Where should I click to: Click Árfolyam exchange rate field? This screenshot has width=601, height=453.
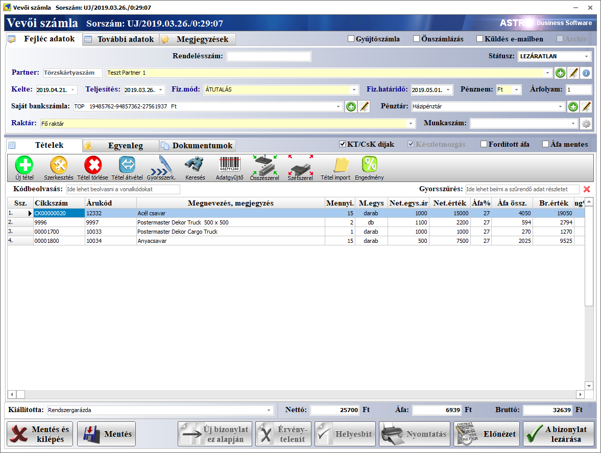coord(579,90)
